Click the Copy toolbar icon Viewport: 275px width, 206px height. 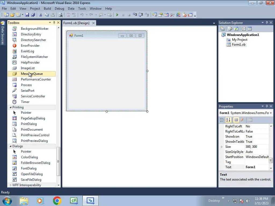point(46,15)
